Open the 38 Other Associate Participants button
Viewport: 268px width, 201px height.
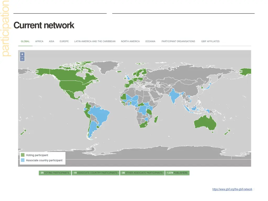click(142, 173)
